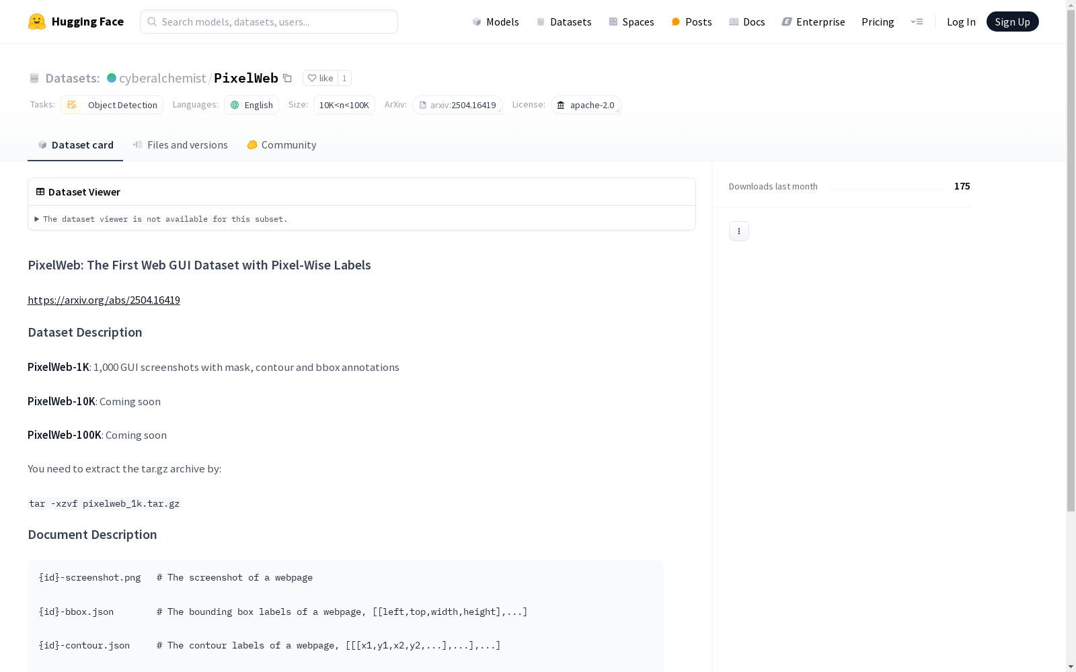Click the Downloads last month label

773,186
